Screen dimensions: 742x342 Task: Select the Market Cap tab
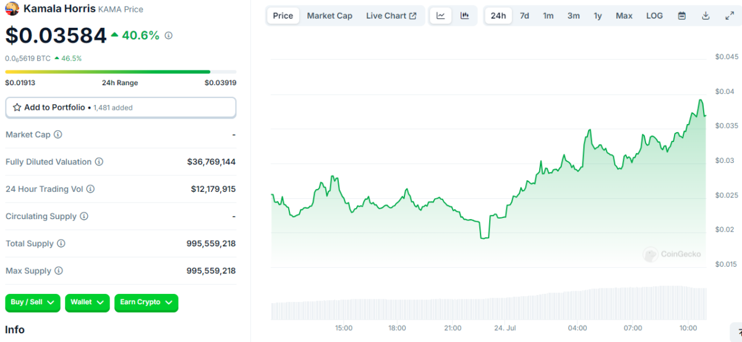pyautogui.click(x=330, y=15)
